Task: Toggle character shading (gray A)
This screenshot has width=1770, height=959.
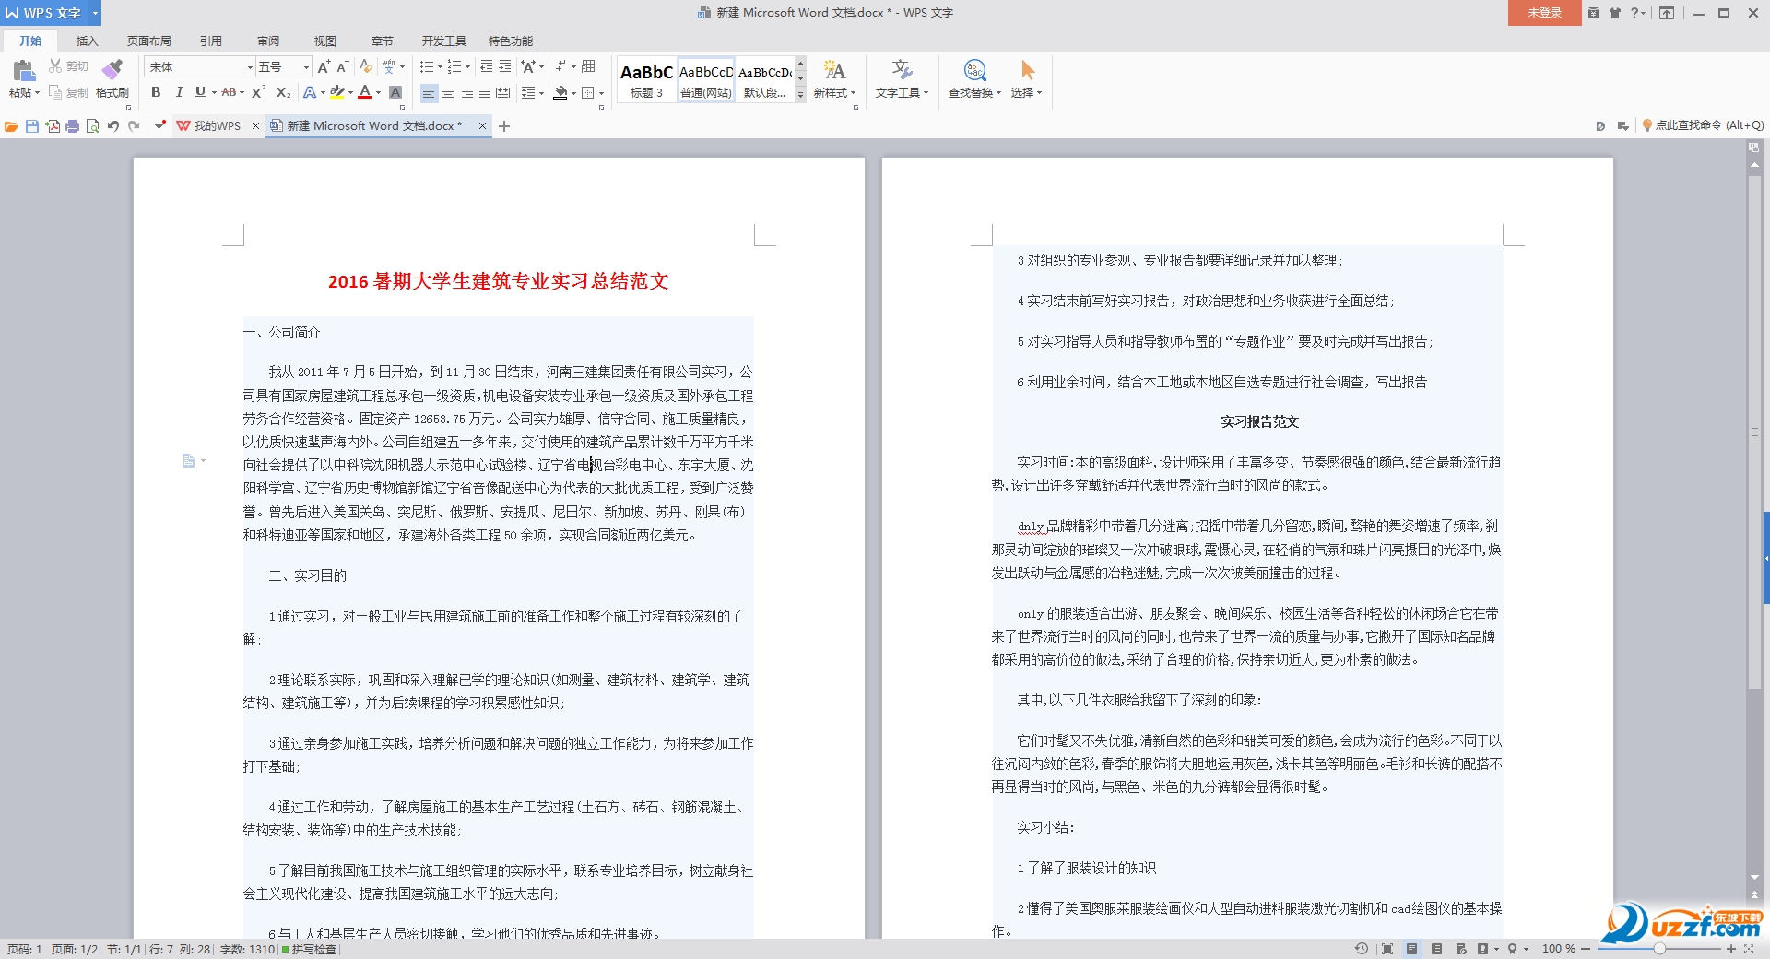Action: click(395, 92)
